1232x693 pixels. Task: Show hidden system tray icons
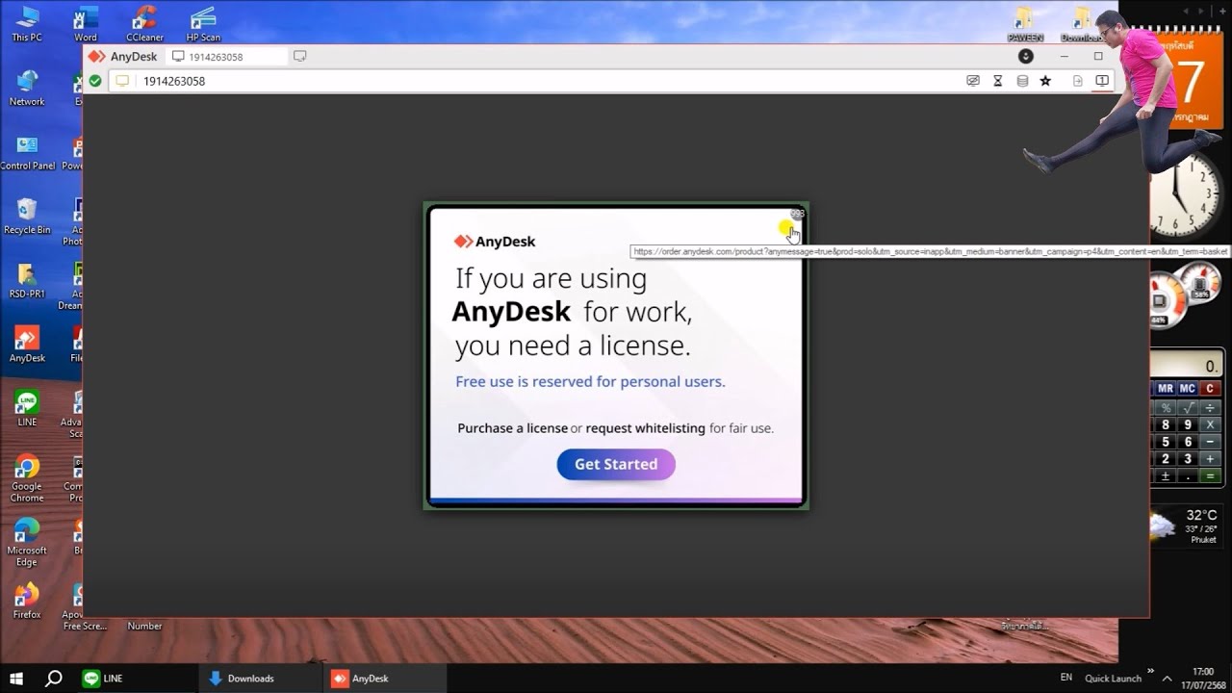[x=1168, y=678]
